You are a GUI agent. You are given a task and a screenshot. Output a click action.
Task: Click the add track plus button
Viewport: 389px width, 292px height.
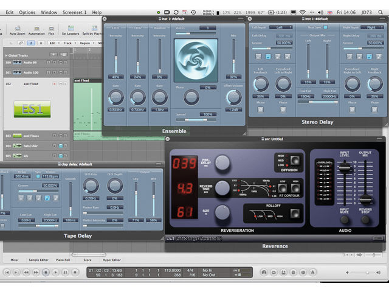coord(53,54)
